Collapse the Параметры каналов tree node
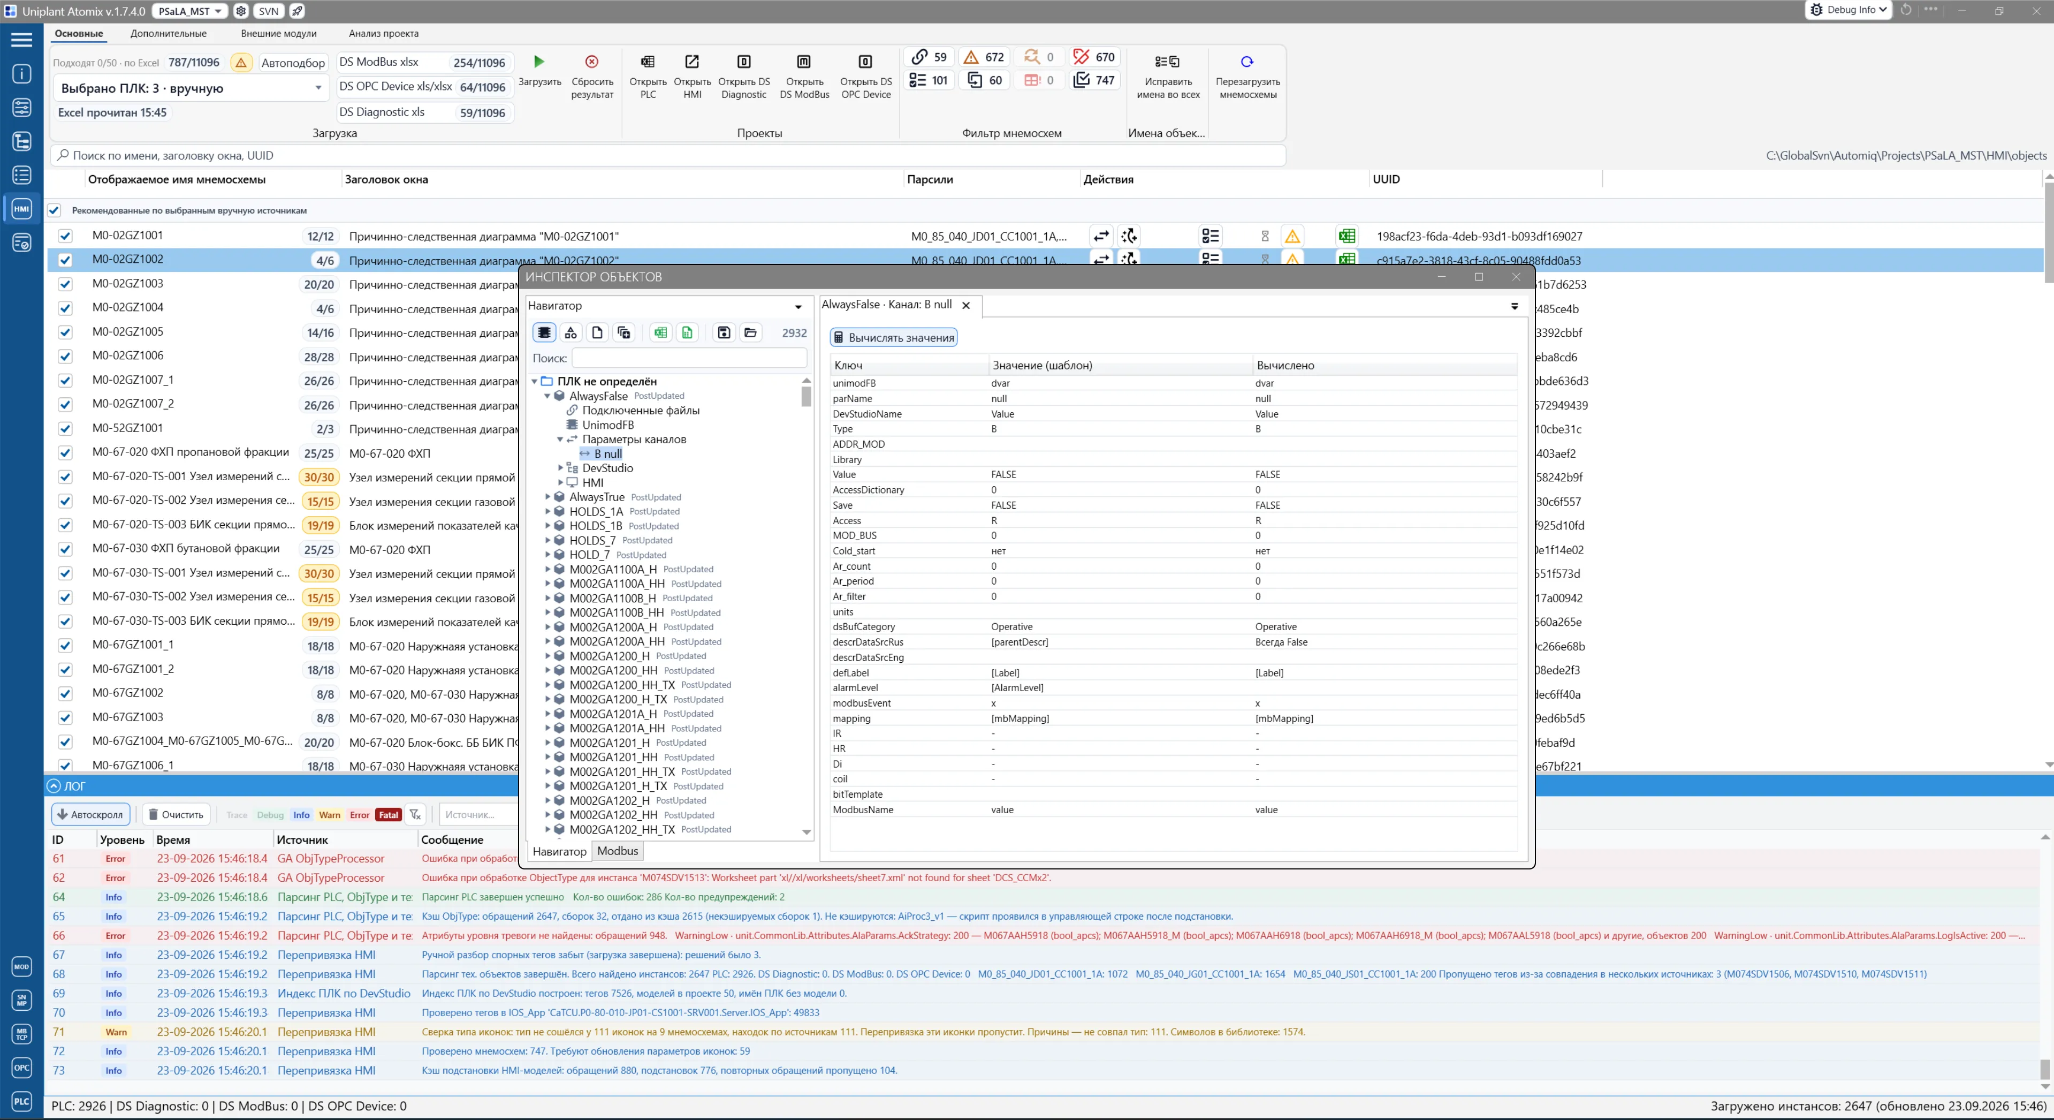Screen dimensions: 2054x1120 560,440
